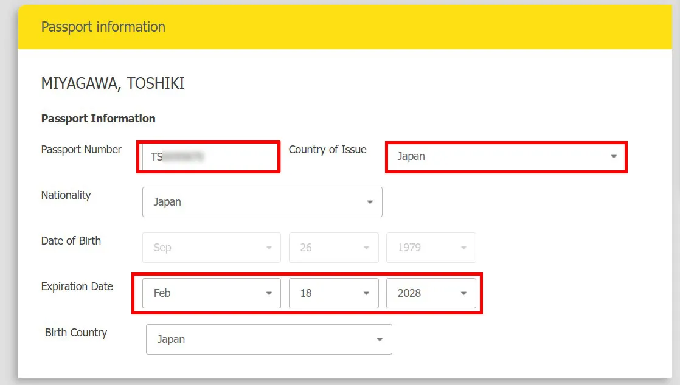This screenshot has height=385, width=680.
Task: Click the Passport Number field label
Action: [82, 150]
